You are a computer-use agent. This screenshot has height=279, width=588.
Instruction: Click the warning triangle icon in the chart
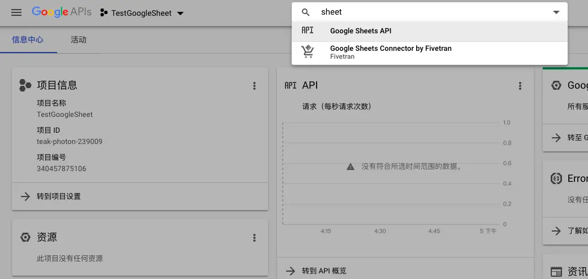coord(350,167)
